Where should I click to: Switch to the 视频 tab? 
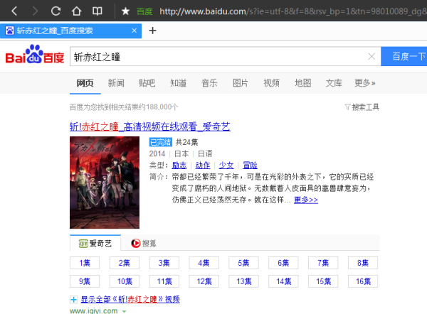272,83
